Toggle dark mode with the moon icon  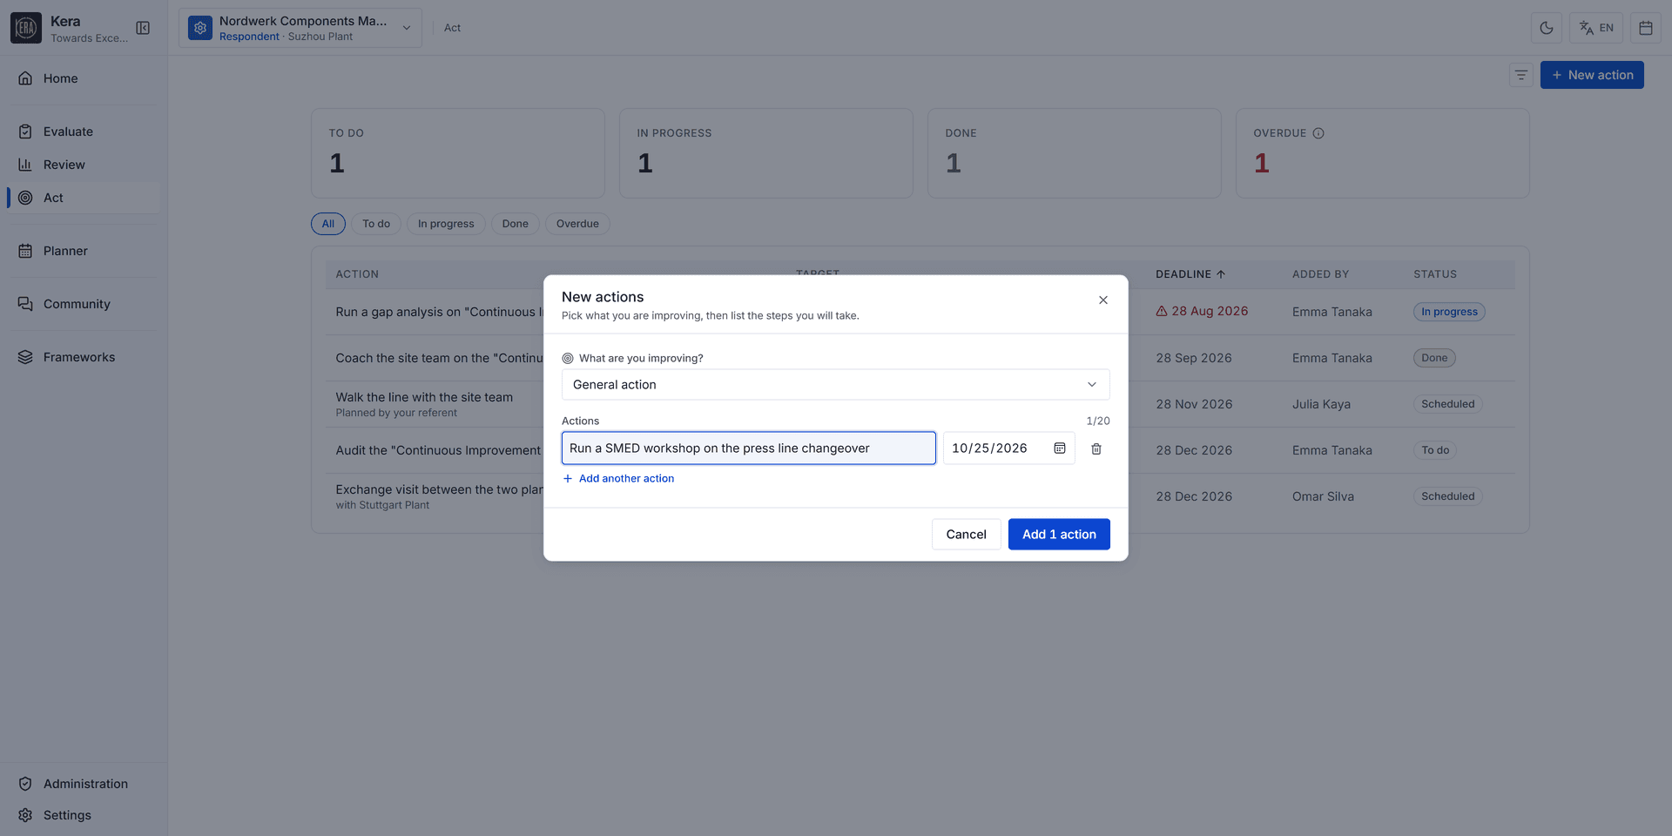pyautogui.click(x=1547, y=28)
